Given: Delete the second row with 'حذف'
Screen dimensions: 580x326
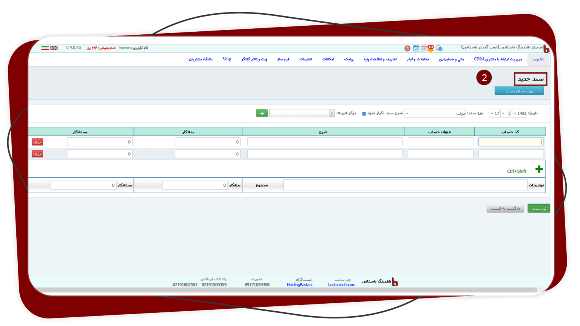Looking at the screenshot, I should (x=37, y=154).
